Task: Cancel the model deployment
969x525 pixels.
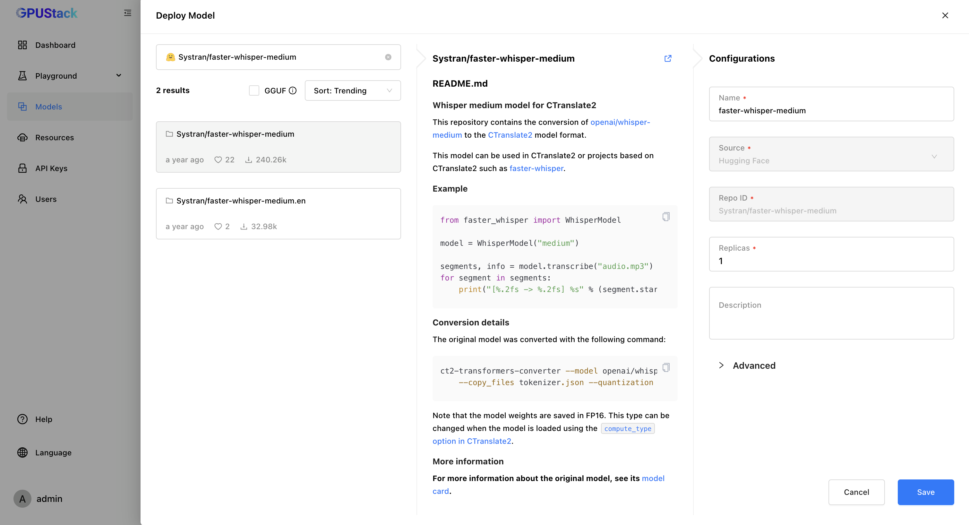Action: [x=856, y=492]
